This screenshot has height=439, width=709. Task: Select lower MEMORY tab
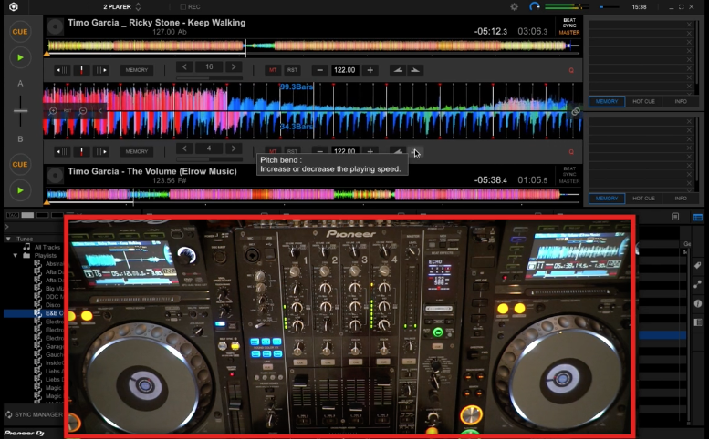point(607,199)
